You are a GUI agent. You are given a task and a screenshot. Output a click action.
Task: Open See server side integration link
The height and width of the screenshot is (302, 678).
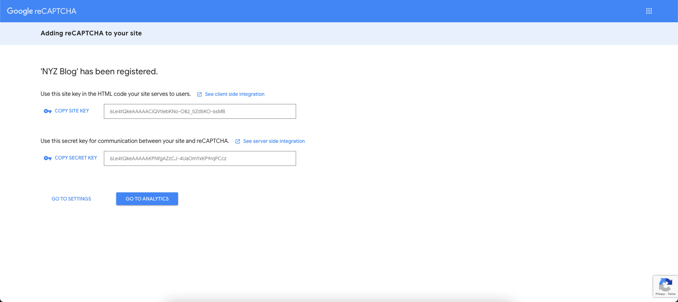[x=274, y=141]
